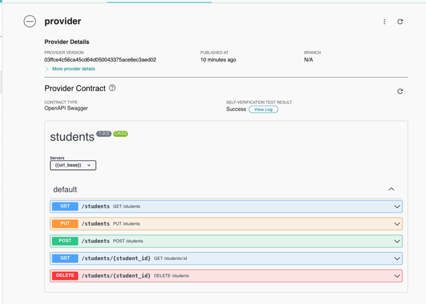Expand the PUT /students endpoint chevron

pos(397,224)
